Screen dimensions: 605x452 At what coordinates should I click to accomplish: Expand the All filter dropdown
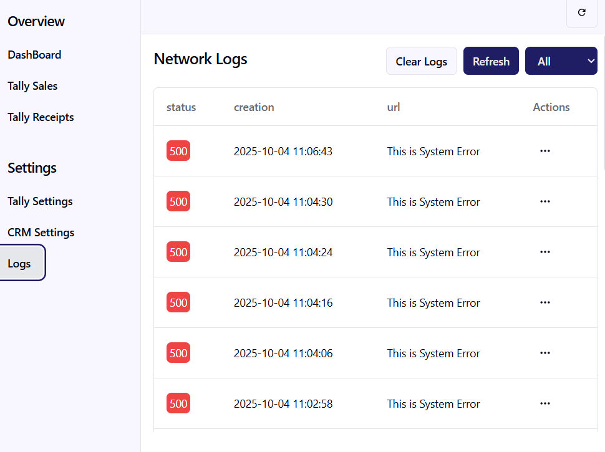point(561,61)
